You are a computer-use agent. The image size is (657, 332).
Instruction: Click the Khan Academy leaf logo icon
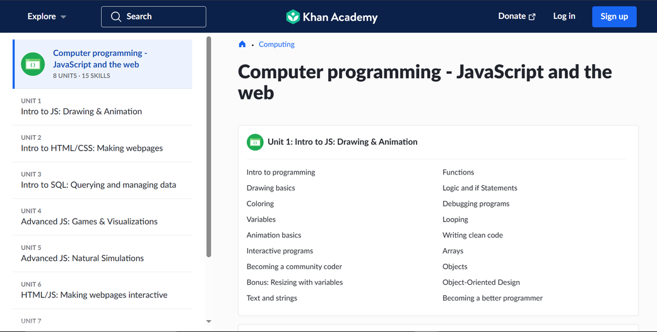pos(293,17)
